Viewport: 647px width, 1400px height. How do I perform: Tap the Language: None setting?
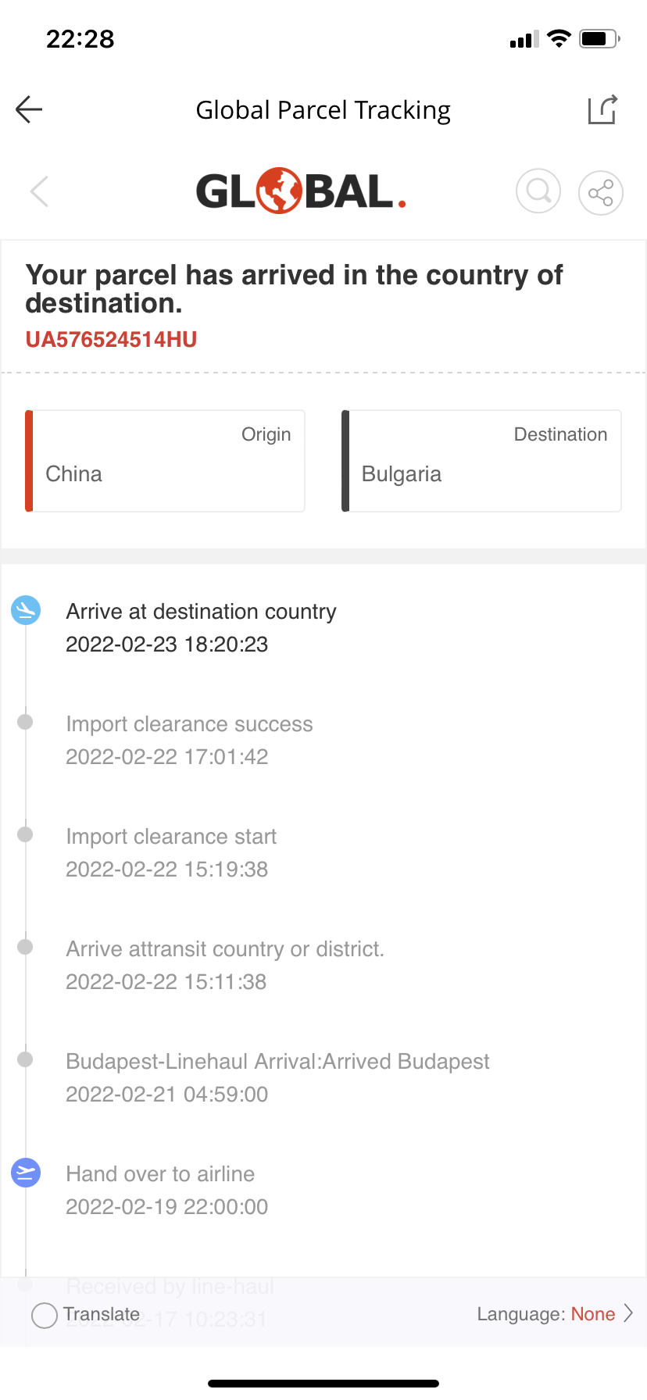[x=547, y=1314]
